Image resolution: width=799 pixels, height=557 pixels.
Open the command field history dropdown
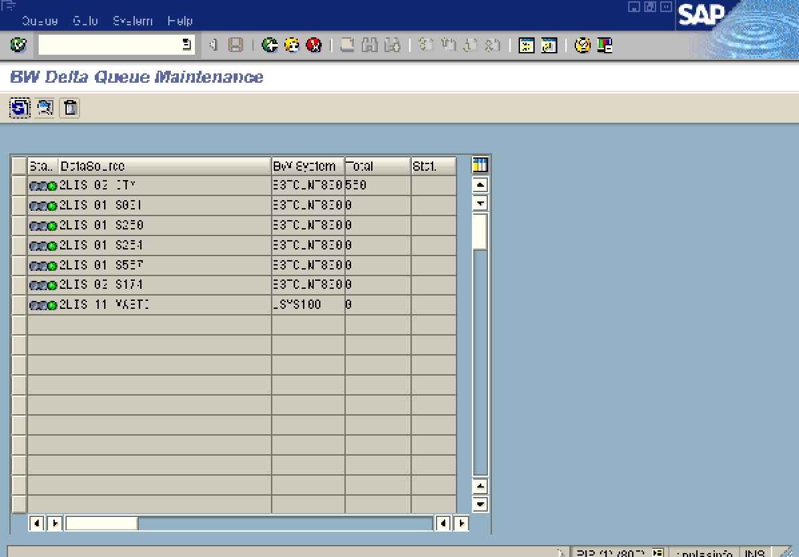(x=187, y=45)
